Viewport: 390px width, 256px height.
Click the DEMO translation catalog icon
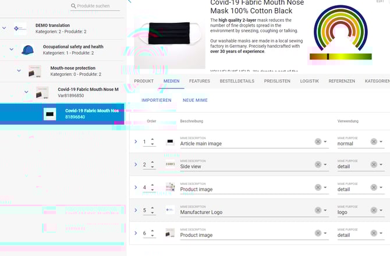20,28
